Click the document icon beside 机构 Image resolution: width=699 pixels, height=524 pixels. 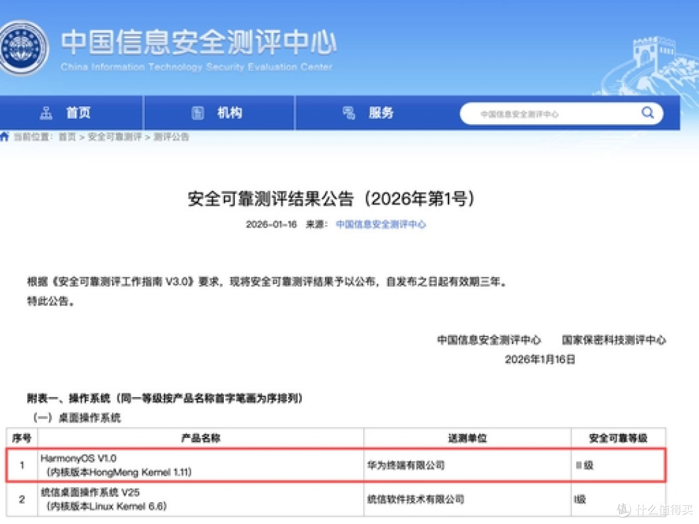coord(197,113)
